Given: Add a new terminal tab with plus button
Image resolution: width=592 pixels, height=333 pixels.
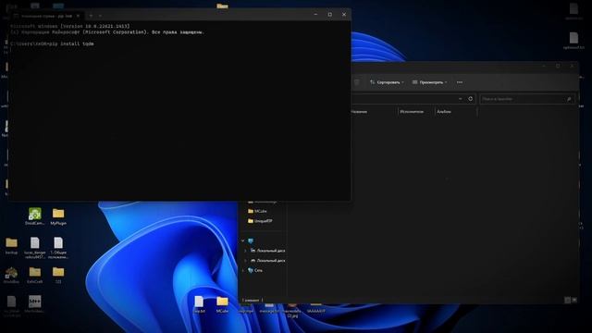Looking at the screenshot, I should pos(91,16).
